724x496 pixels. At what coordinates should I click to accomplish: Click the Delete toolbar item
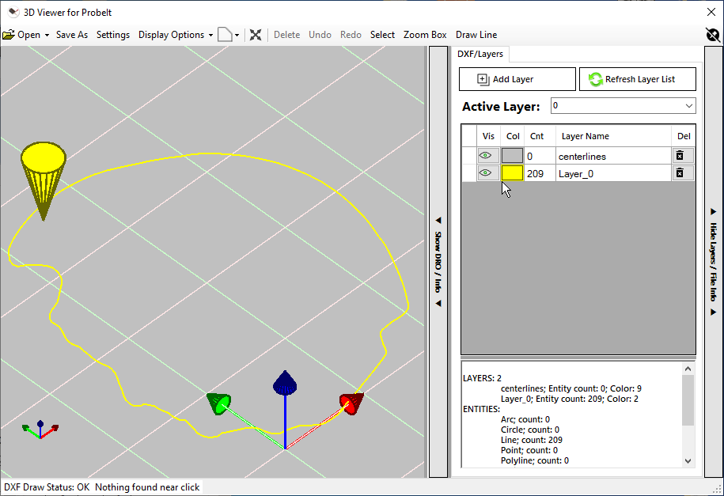click(x=286, y=35)
